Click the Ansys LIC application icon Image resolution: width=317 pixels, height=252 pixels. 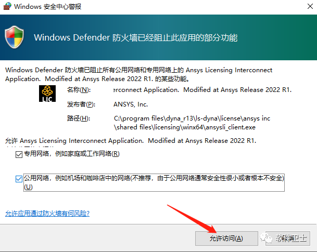[x=47, y=94]
